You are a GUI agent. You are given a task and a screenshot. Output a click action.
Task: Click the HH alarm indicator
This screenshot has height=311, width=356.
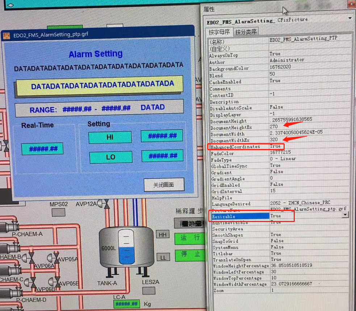(x=162, y=234)
